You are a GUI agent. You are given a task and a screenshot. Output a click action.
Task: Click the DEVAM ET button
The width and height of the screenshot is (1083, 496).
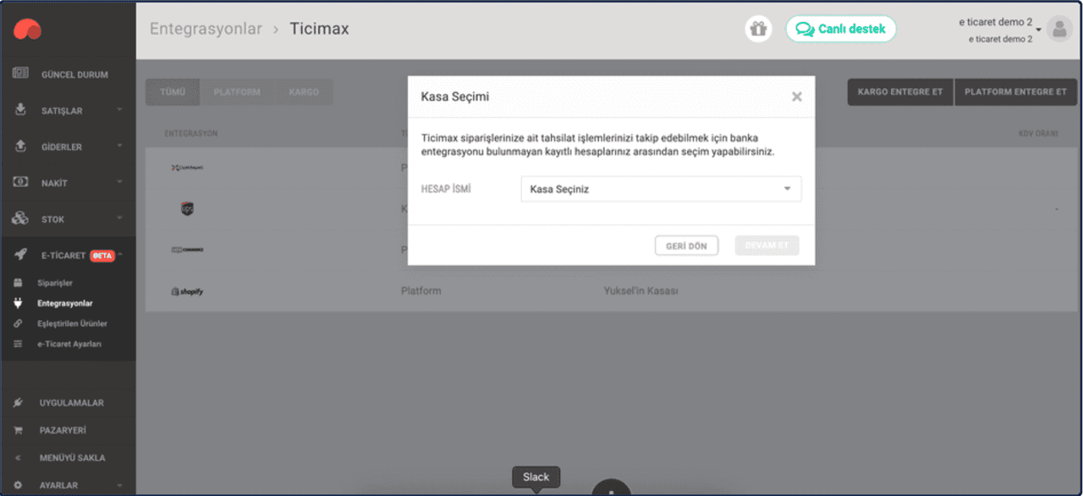tap(767, 246)
